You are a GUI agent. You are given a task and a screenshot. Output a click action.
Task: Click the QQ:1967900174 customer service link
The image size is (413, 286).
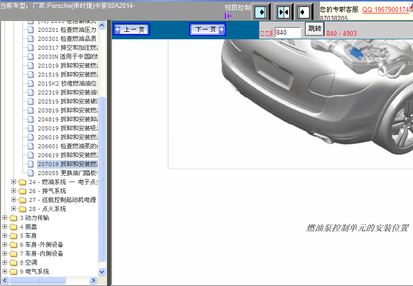pyautogui.click(x=385, y=9)
